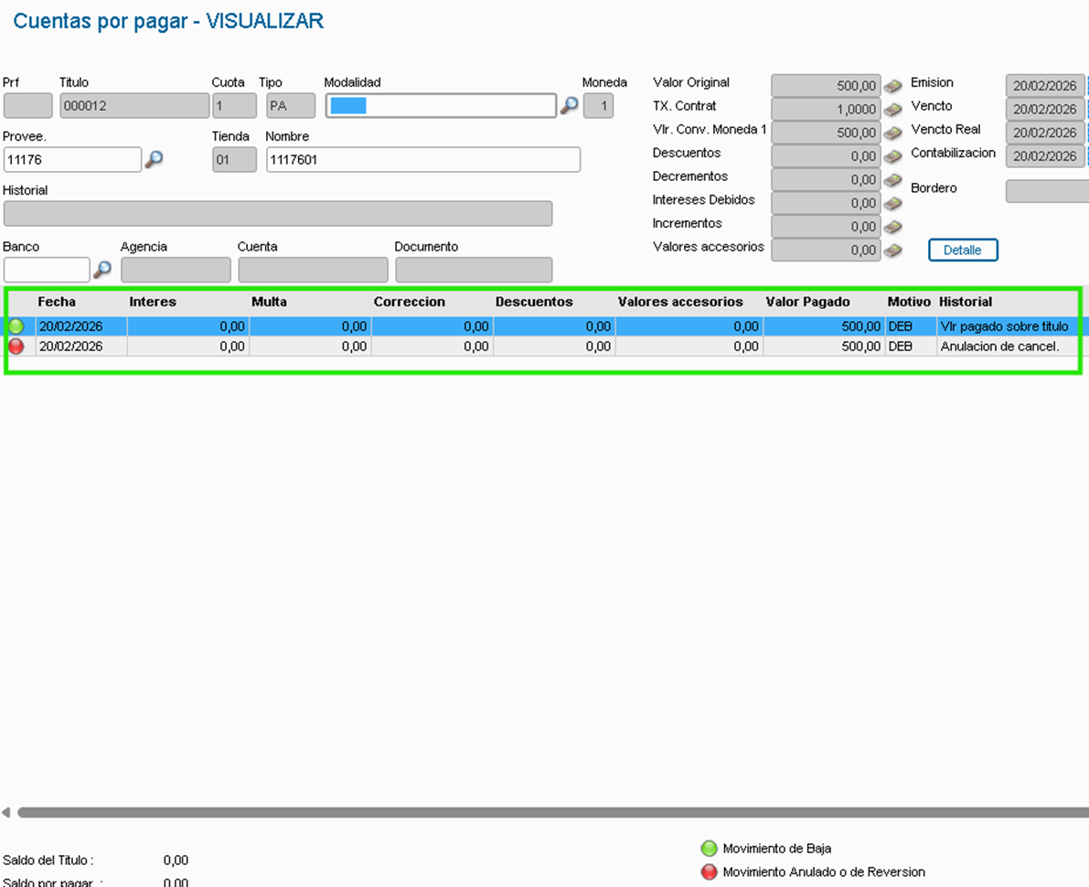
Task: Open the Detalle button
Action: pyautogui.click(x=963, y=250)
